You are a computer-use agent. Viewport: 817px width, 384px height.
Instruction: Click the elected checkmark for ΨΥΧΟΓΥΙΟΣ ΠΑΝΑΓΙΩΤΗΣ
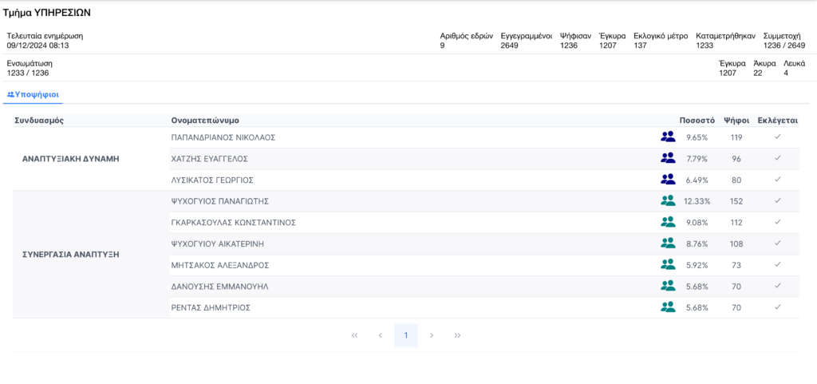pyautogui.click(x=777, y=201)
